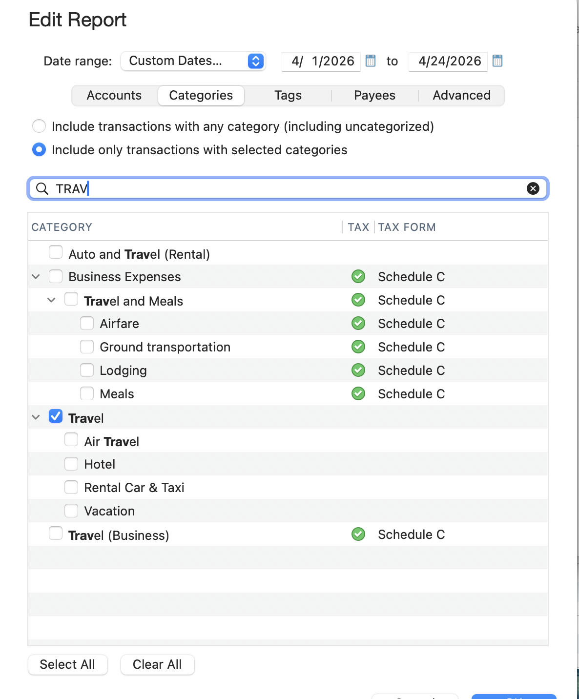
Task: Click Lodging's green tax checkmark icon
Action: 358,370
